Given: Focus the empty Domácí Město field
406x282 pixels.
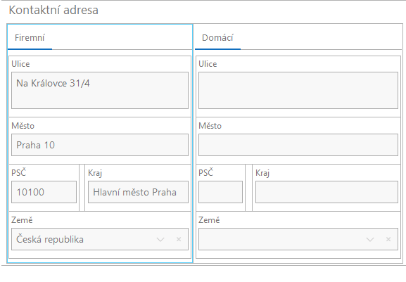Looking at the screenshot, I should pos(298,145).
